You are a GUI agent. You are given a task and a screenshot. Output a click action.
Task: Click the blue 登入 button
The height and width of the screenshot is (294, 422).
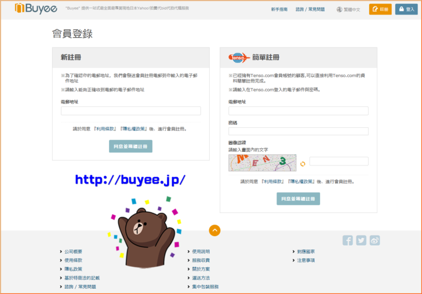coord(406,9)
